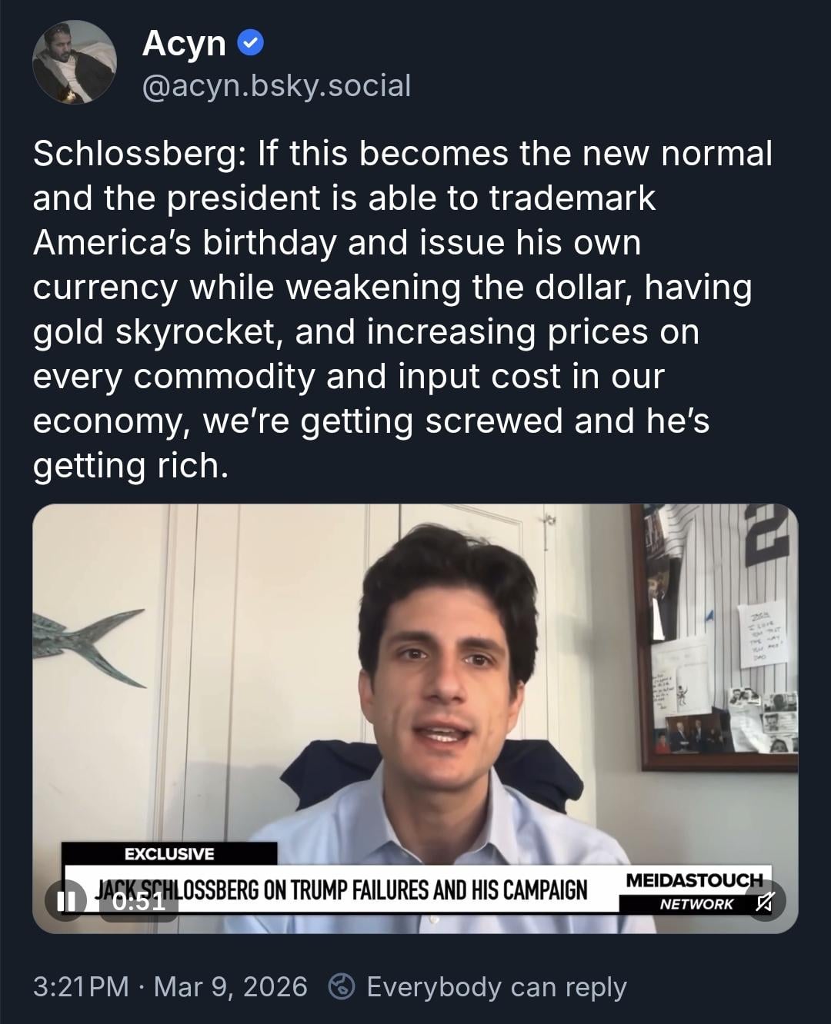Click the reply settings icon beside 'Everybody can reply'
Image resolution: width=831 pixels, height=1024 pixels.
(342, 986)
